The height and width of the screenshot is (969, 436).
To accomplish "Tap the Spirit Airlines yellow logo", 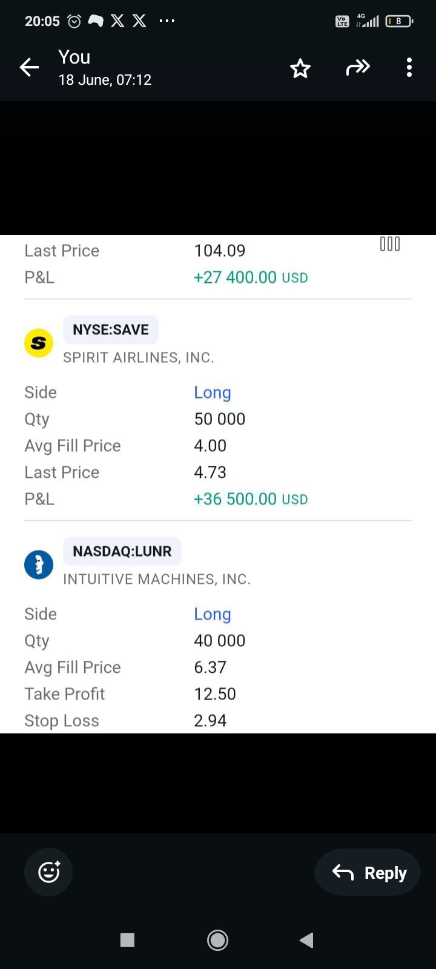I will (39, 343).
